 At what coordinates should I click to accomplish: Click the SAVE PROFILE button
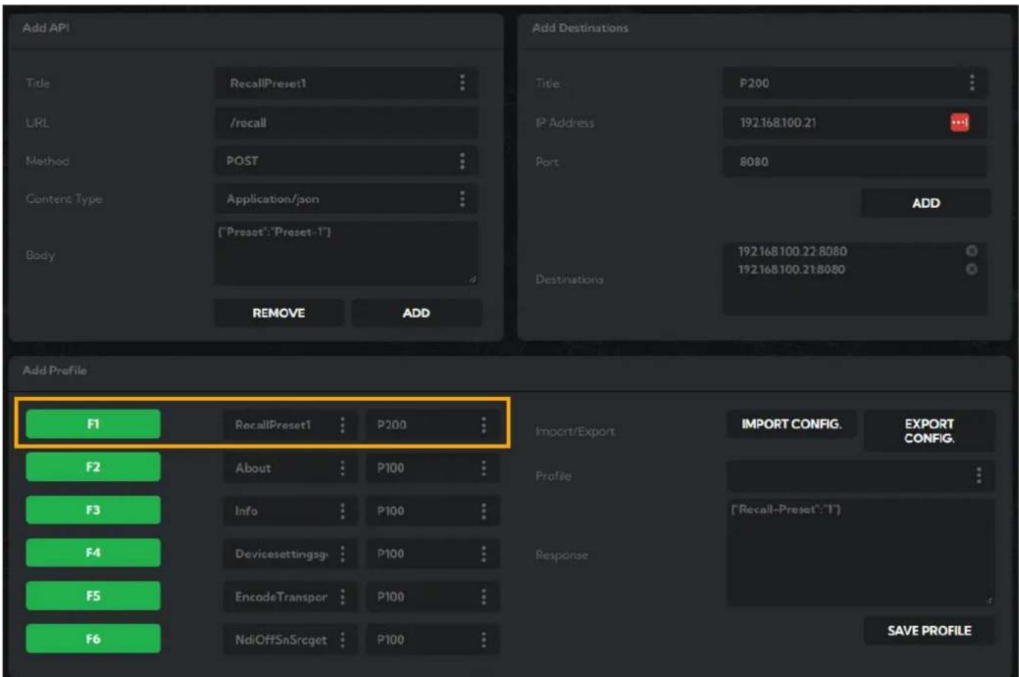tap(929, 630)
